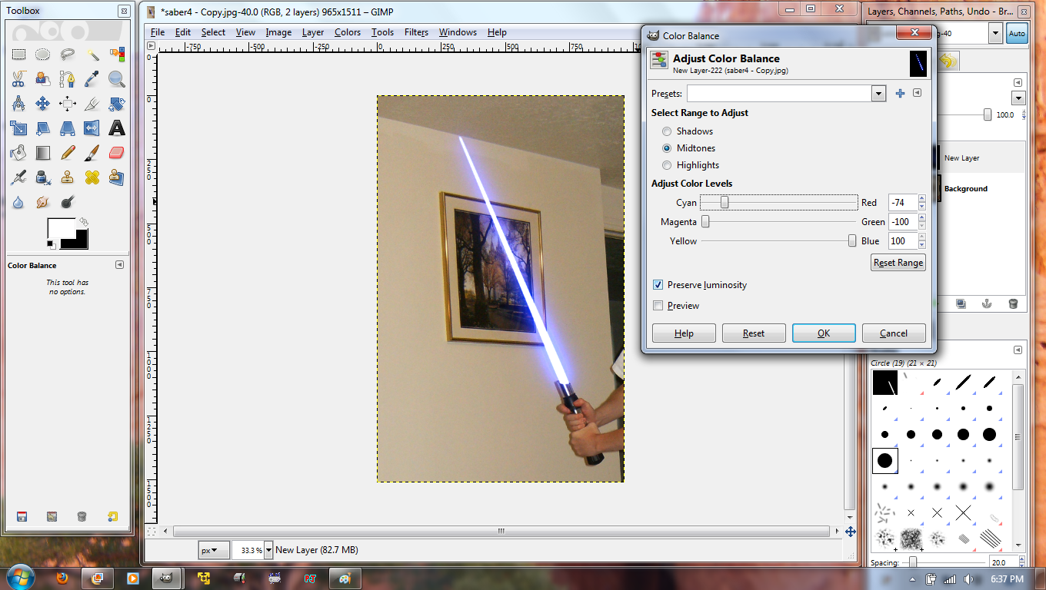
Task: Pick the Bucket Fill tool
Action: coord(18,153)
